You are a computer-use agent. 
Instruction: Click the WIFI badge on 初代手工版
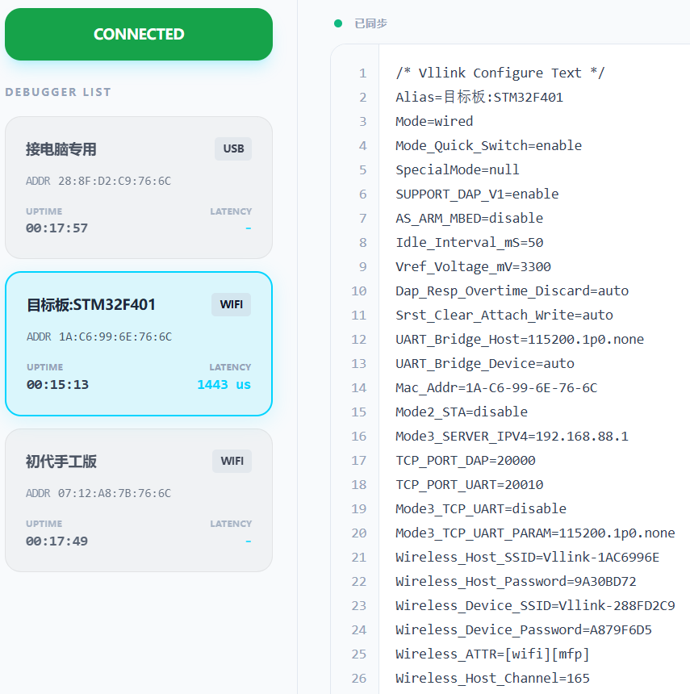[232, 461]
